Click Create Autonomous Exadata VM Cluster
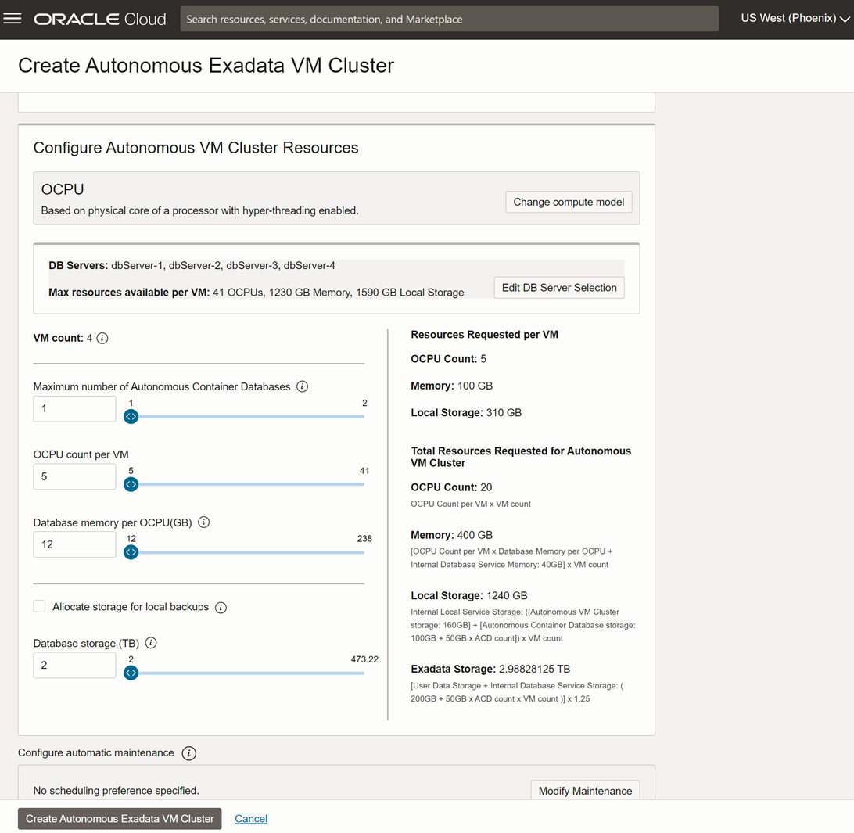The width and height of the screenshot is (854, 833). coord(119,818)
